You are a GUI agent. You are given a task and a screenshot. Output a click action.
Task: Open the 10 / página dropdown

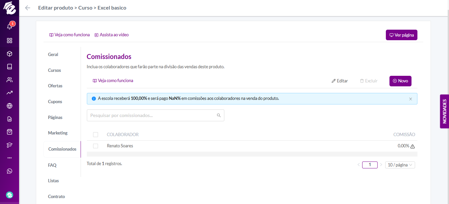coord(400,165)
